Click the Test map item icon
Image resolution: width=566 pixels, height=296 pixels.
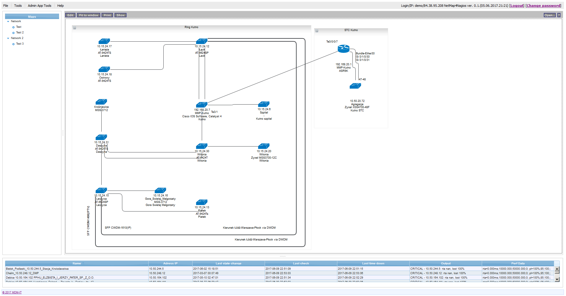tap(13, 27)
